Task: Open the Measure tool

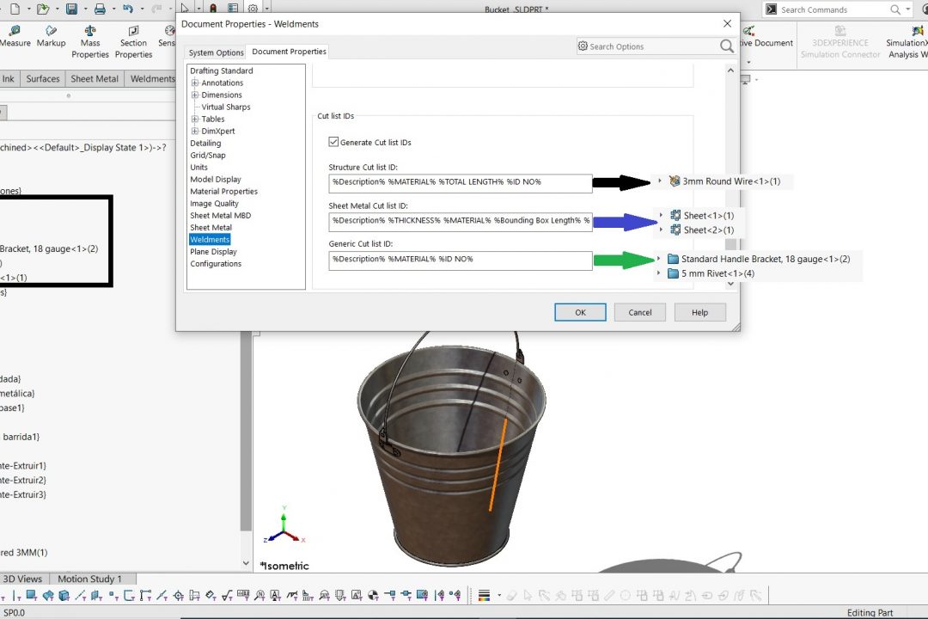Action: tap(15, 37)
